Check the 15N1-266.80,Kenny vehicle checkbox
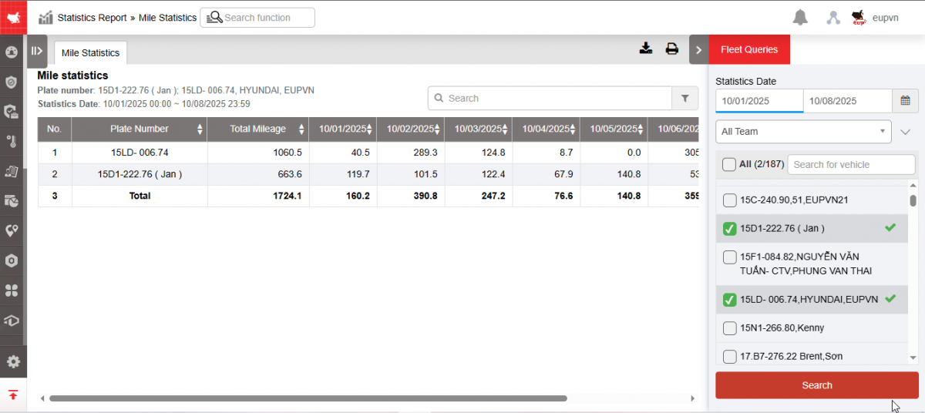The image size is (925, 413). tap(729, 328)
